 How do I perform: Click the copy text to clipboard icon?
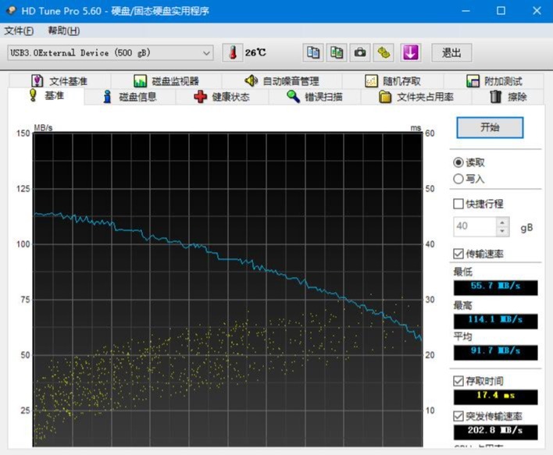312,52
